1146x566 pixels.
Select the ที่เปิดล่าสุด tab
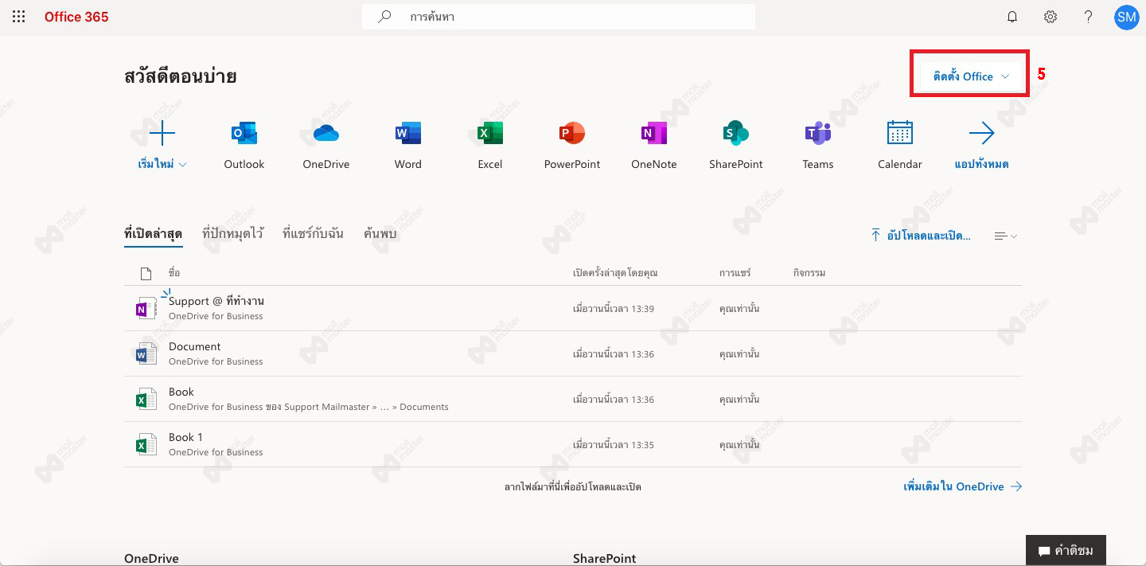(154, 234)
